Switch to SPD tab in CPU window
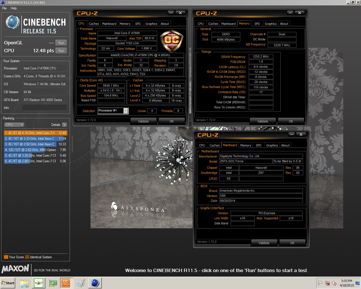Screen dimensions: 361x289 [x=138, y=24]
